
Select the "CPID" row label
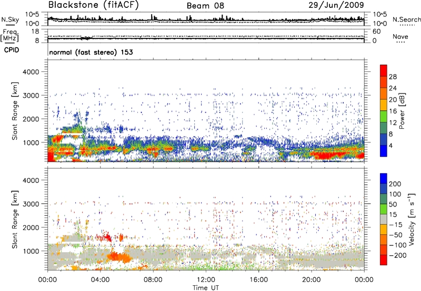12,50
